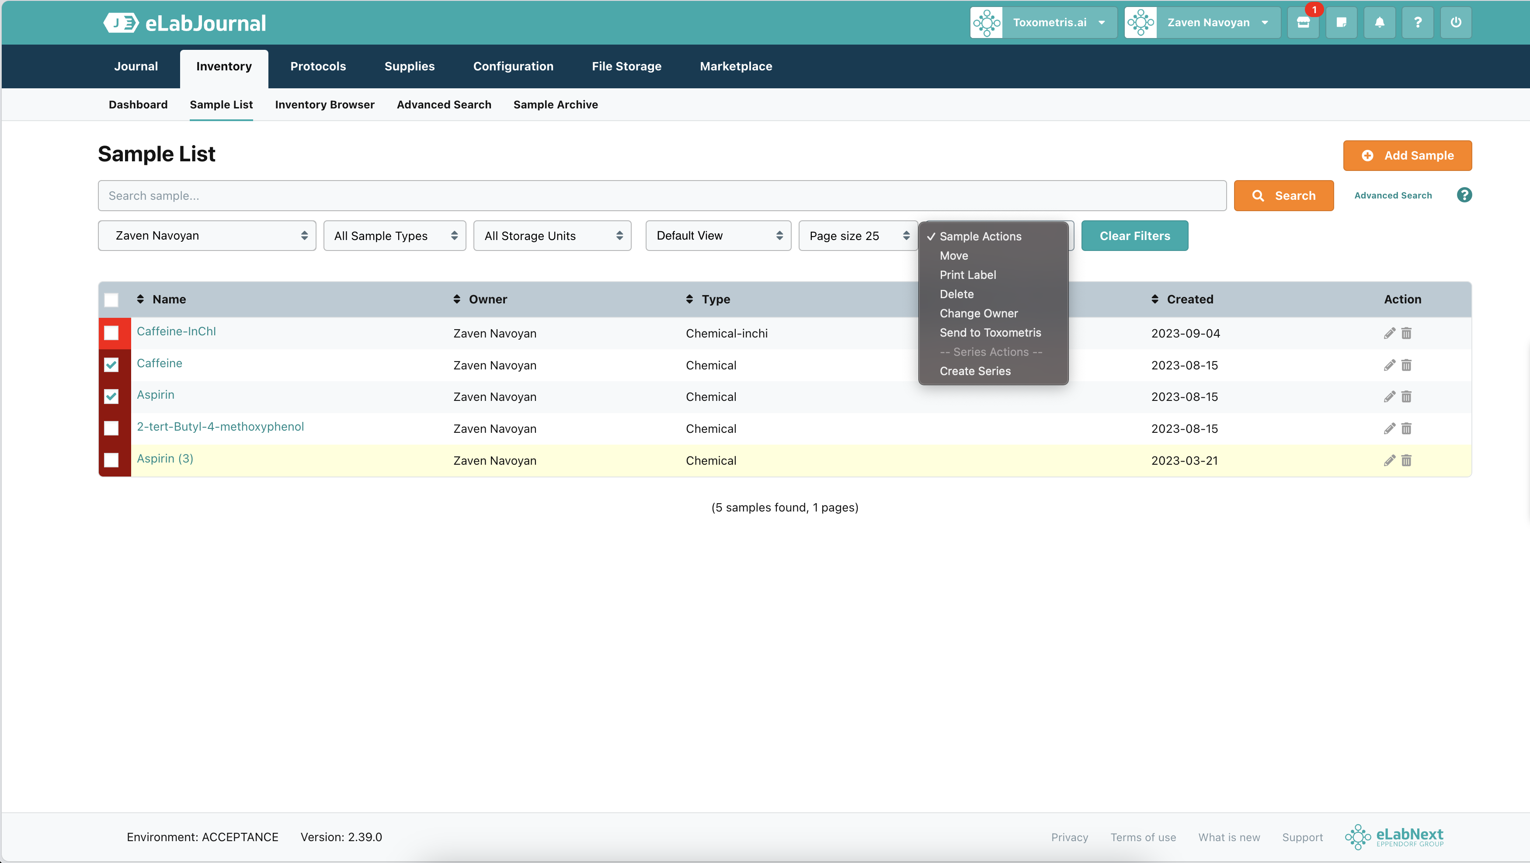
Task: Delete the Caffeine-InChI sample via trash icon
Action: (1406, 333)
